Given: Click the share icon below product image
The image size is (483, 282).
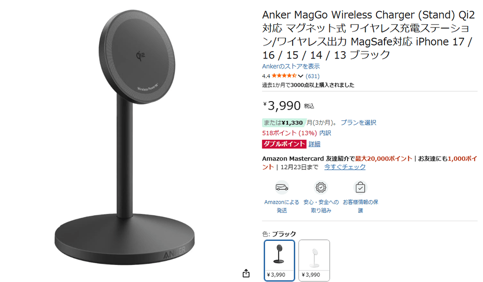Looking at the screenshot, I should point(246,273).
